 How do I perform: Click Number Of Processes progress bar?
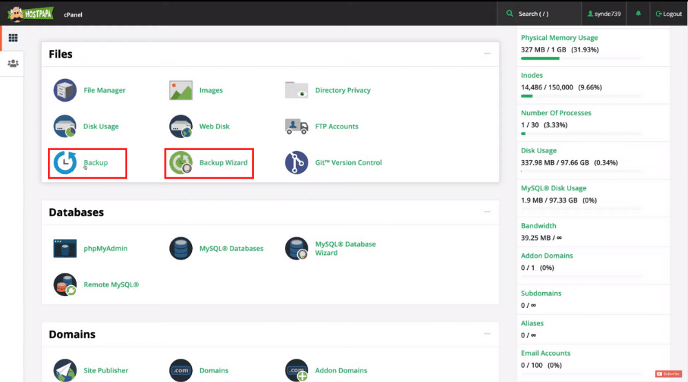pyautogui.click(x=581, y=133)
